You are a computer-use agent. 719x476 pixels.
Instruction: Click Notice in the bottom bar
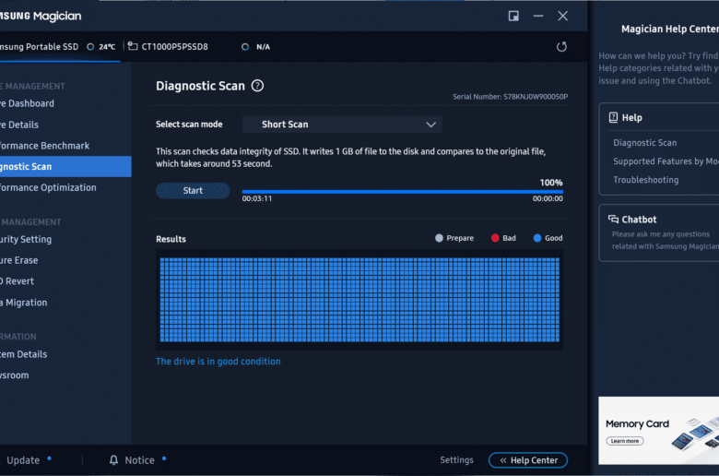(x=139, y=460)
